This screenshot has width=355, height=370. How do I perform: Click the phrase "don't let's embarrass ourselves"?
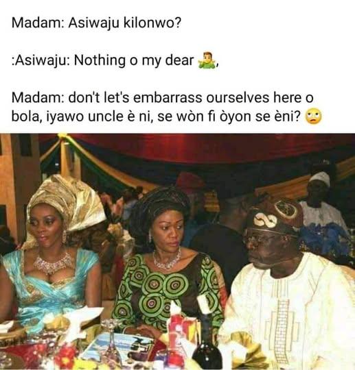tap(169, 97)
